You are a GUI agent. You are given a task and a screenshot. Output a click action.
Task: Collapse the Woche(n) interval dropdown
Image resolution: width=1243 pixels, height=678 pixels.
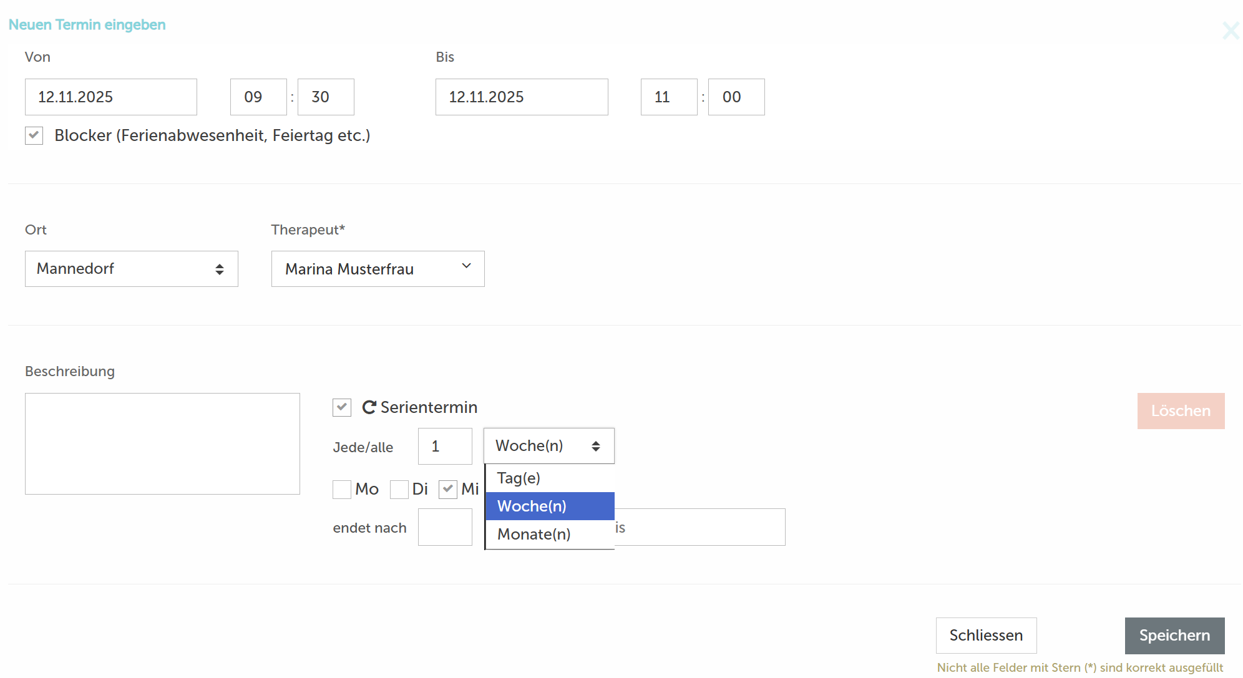click(548, 446)
